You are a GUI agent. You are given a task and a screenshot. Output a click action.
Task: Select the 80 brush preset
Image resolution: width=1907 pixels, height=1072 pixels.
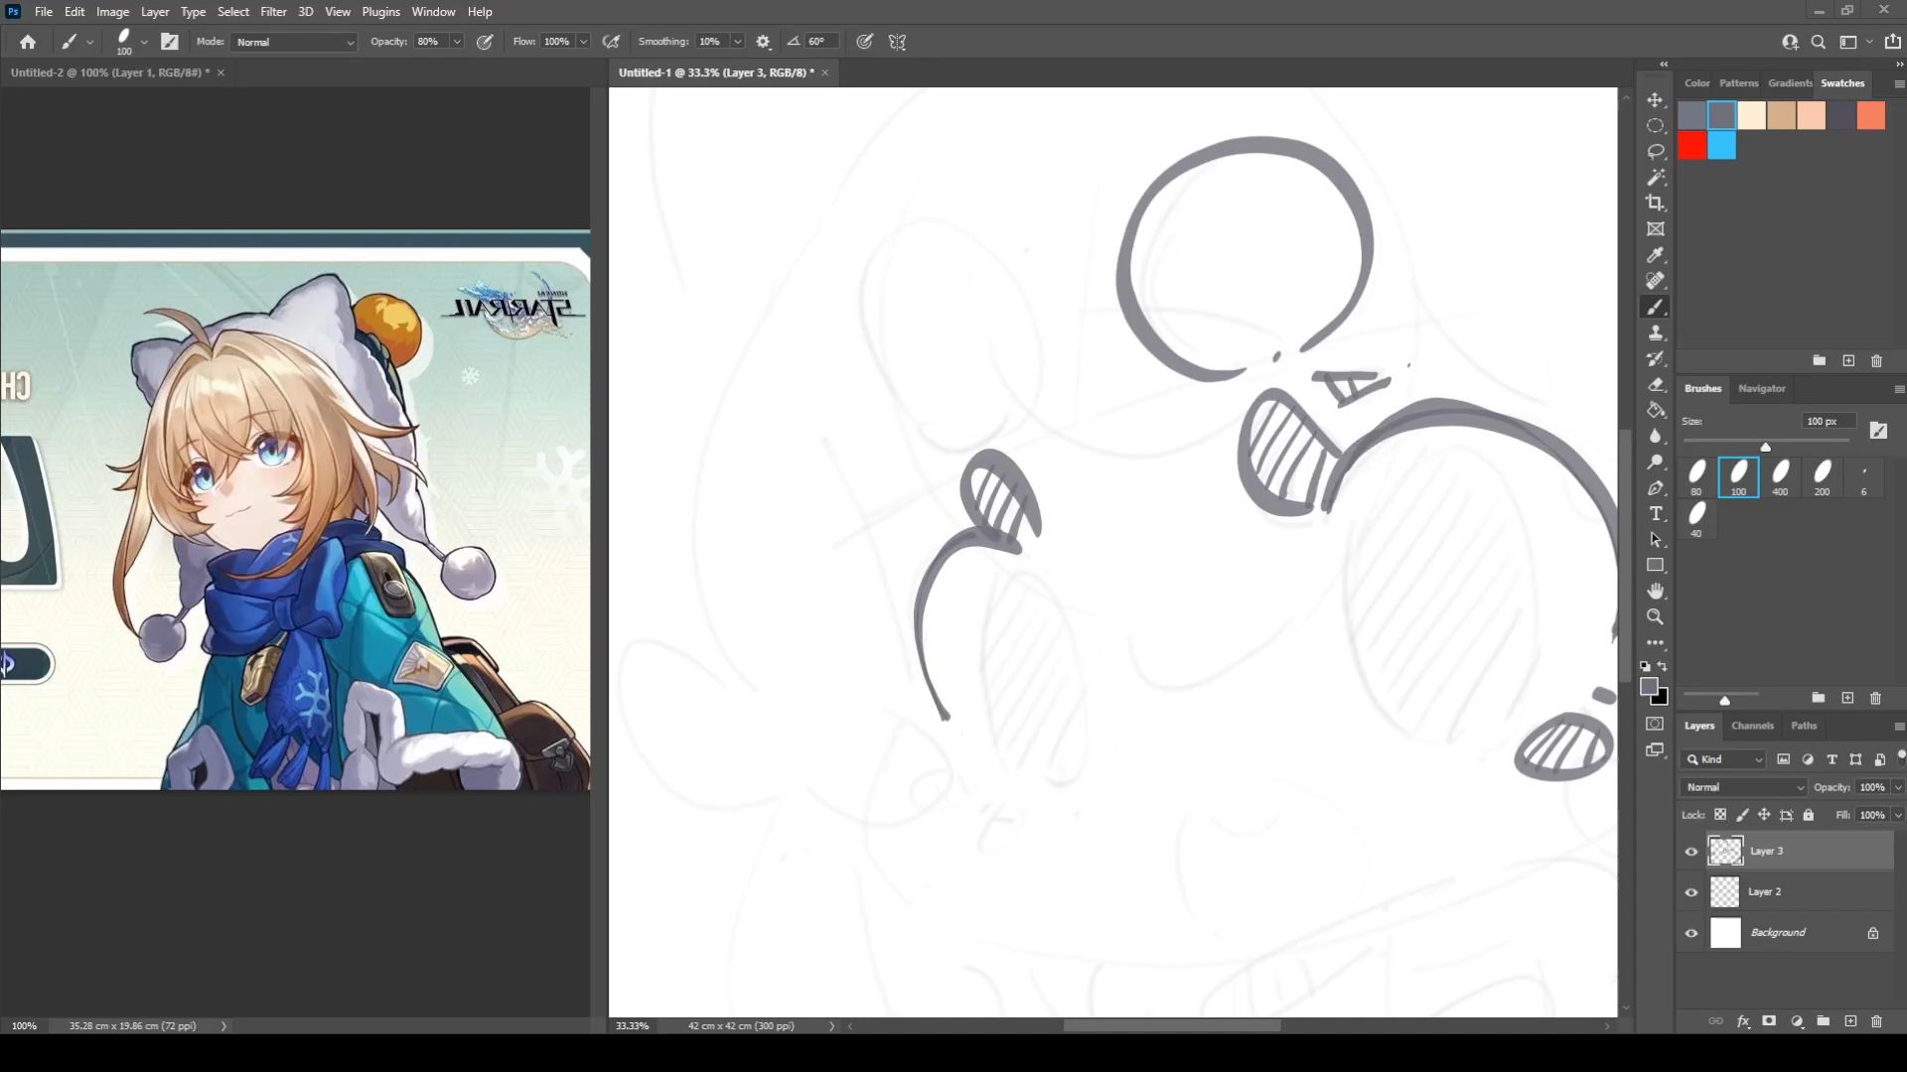1696,477
